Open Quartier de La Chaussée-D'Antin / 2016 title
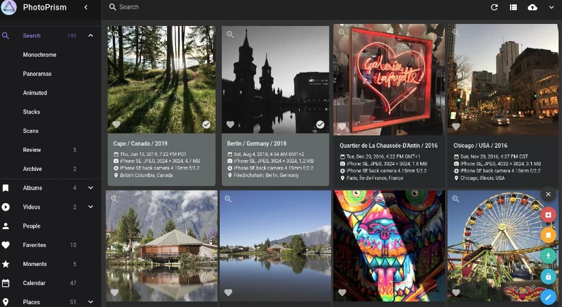562x307 pixels. [389, 146]
